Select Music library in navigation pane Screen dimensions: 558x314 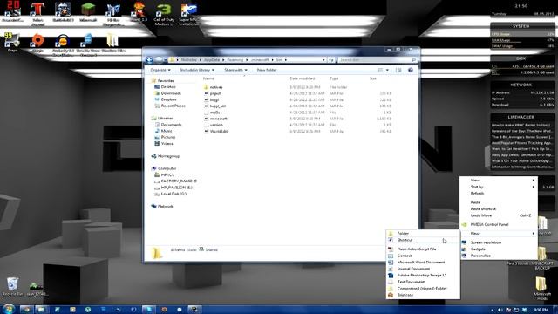tap(167, 131)
